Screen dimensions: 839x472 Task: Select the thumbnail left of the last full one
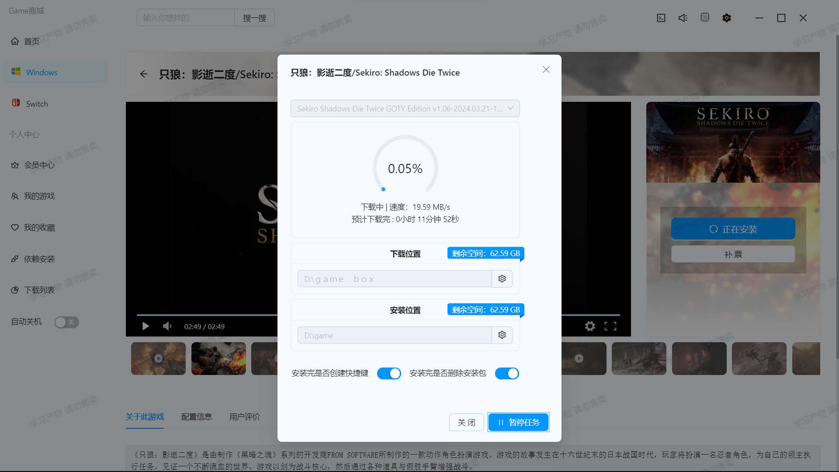(x=699, y=358)
